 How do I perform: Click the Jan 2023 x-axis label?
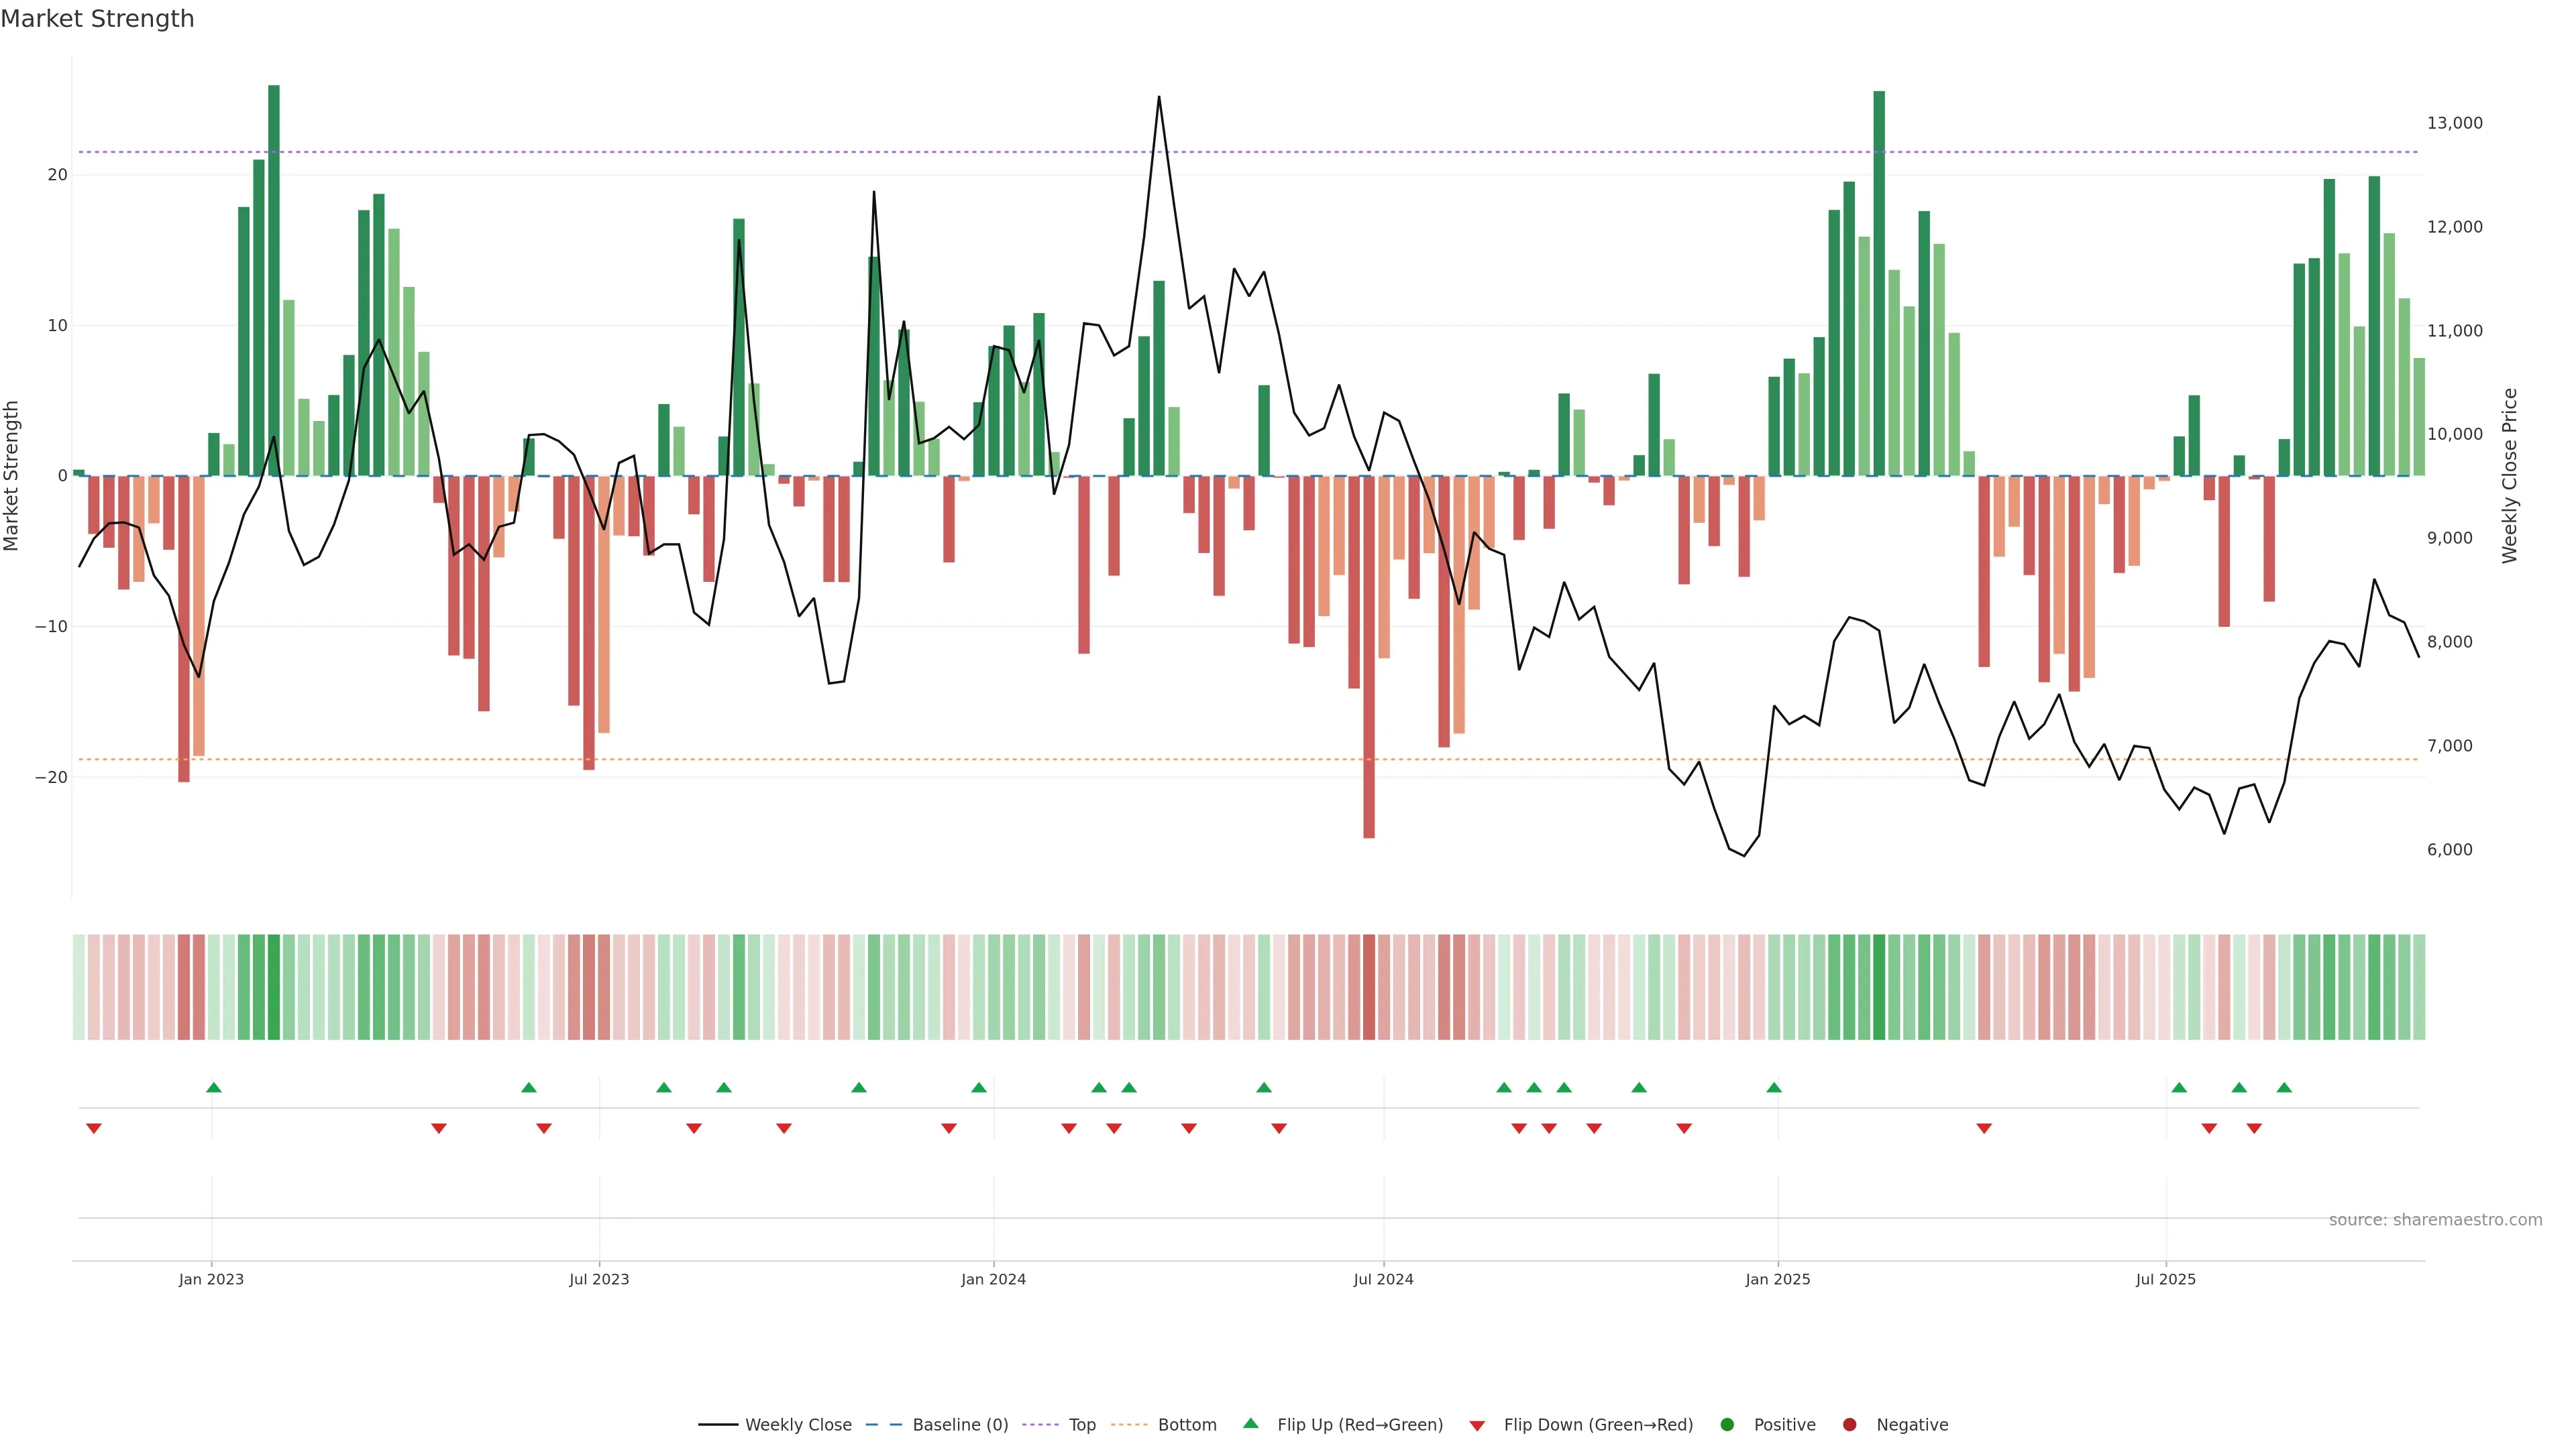pyautogui.click(x=211, y=1279)
